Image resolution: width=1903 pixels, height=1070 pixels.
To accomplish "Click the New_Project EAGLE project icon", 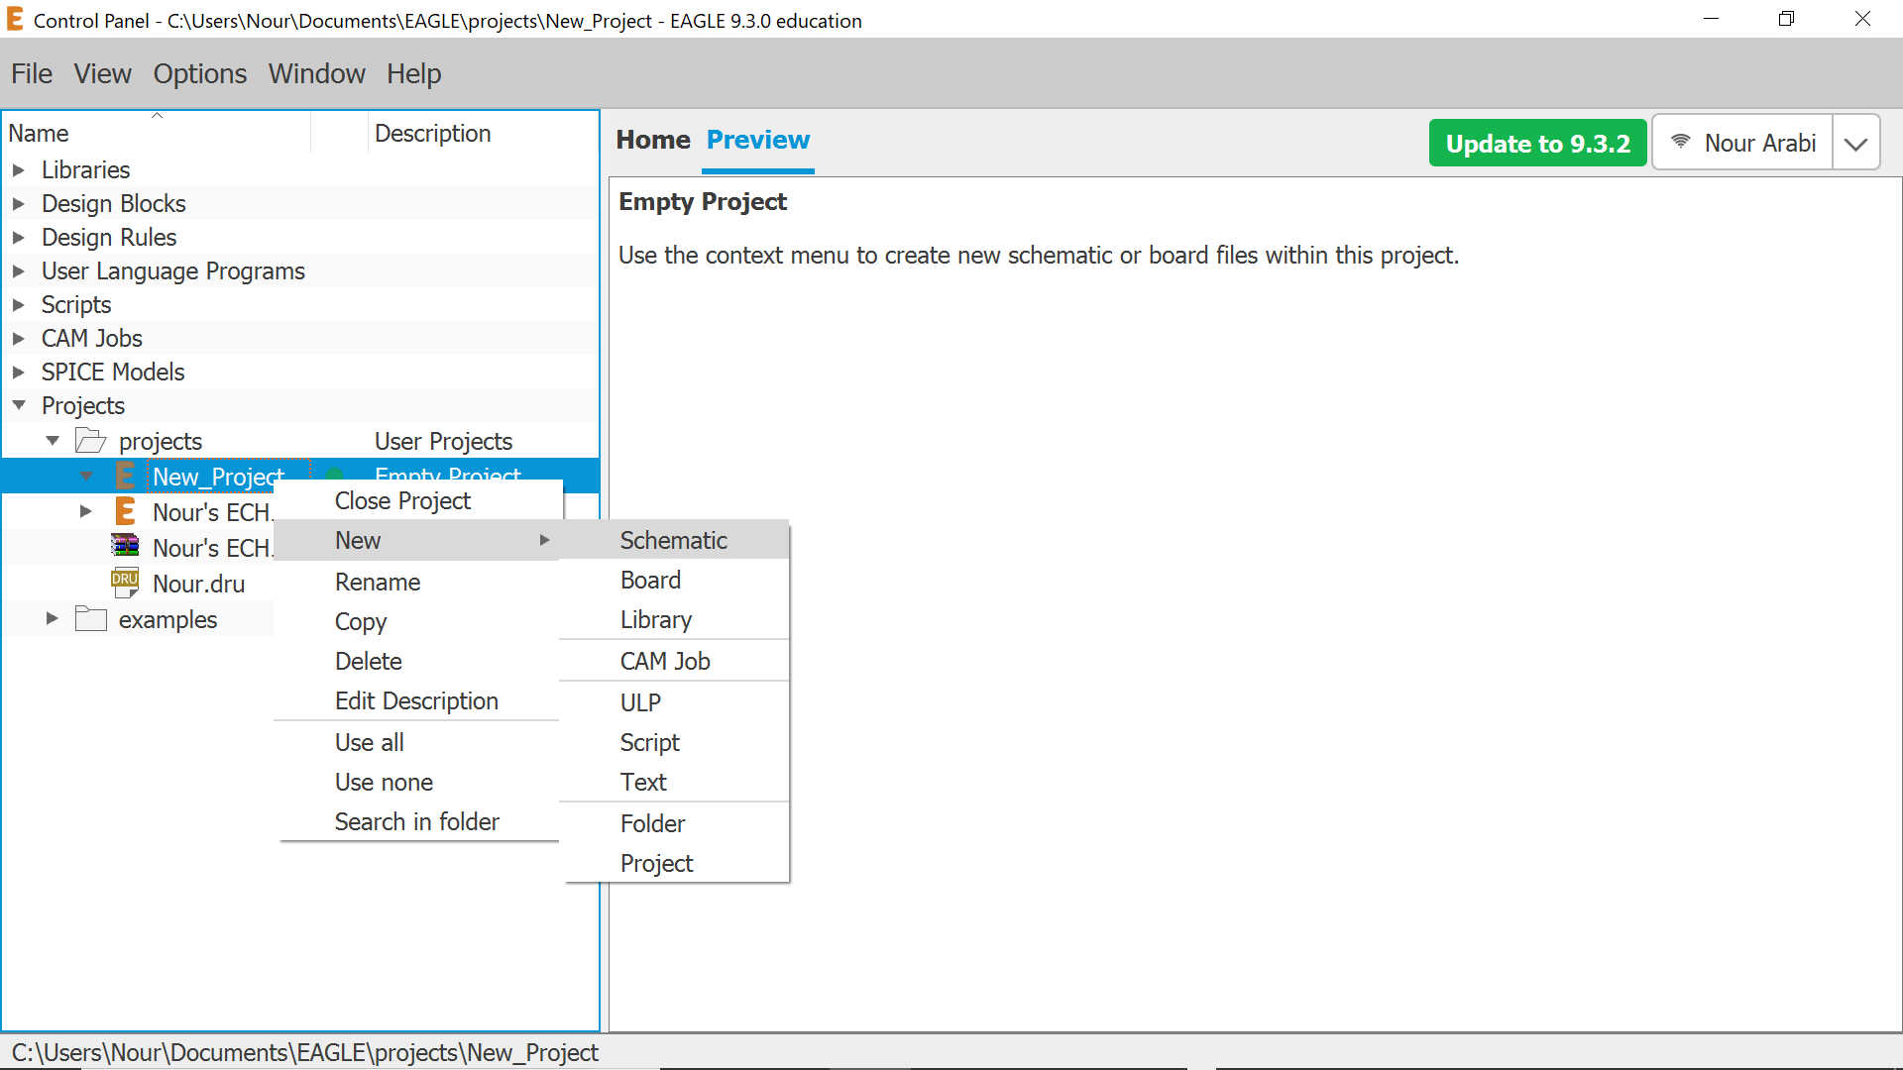I will pos(125,477).
